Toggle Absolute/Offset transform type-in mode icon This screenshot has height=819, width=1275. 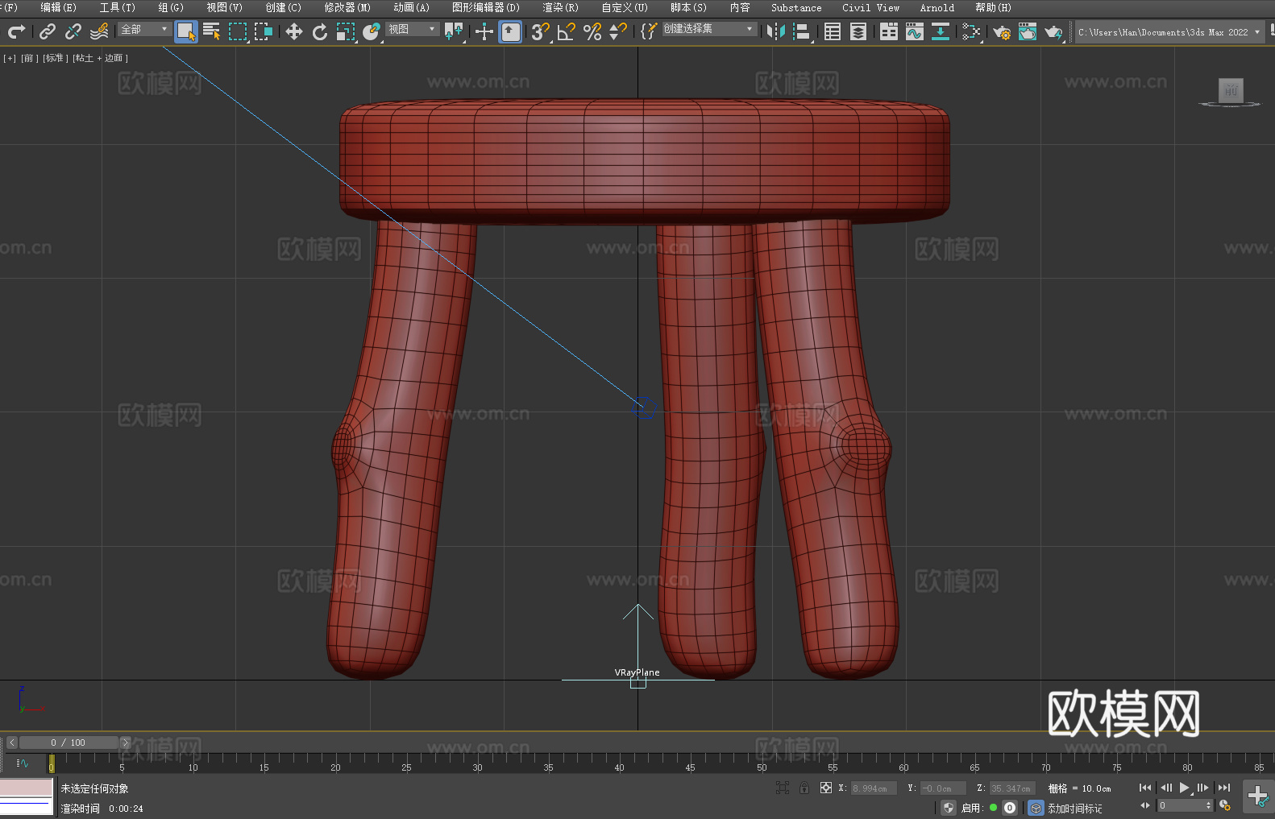[x=826, y=788]
